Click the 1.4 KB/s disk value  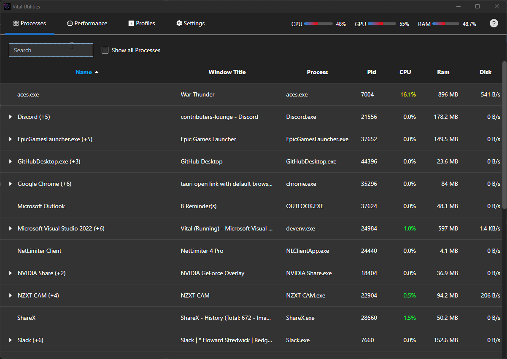490,228
